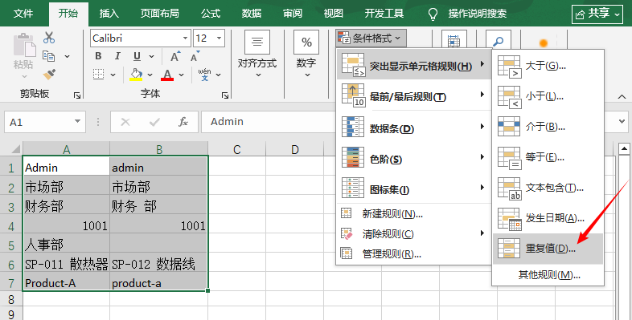Open the number (数字) percent group button
The height and width of the screenshot is (320, 632).
(x=306, y=55)
